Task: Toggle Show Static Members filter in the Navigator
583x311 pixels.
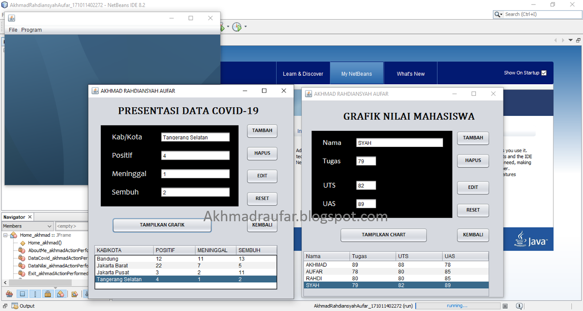Action: [x=35, y=294]
